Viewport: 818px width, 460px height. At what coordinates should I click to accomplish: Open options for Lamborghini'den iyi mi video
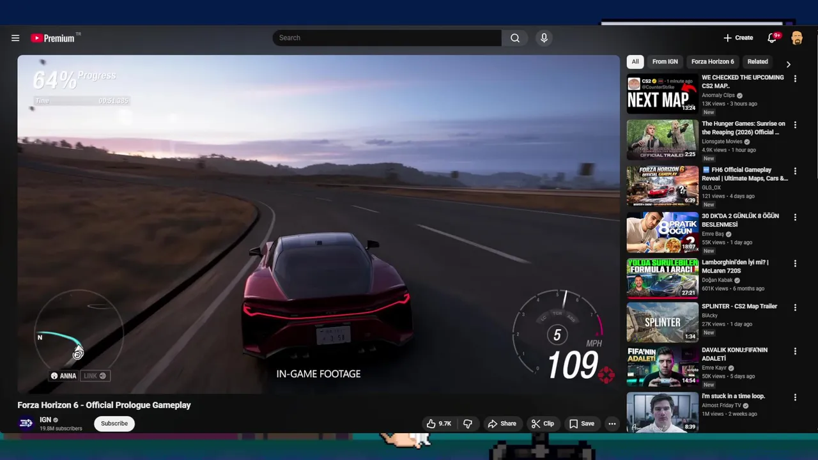(x=795, y=263)
